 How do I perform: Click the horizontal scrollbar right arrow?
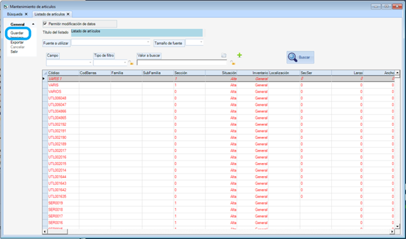click(x=392, y=231)
